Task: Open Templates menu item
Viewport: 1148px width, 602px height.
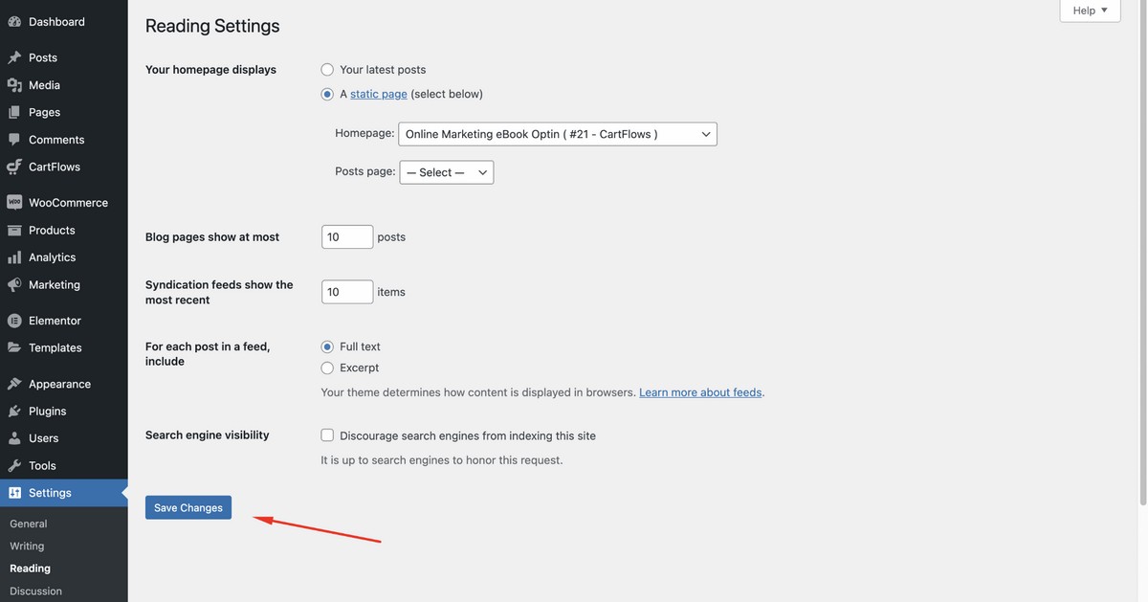Action: click(x=64, y=348)
